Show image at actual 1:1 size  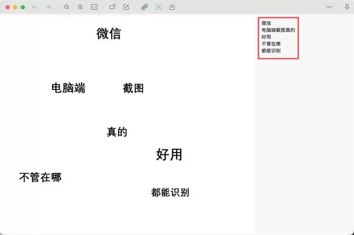coord(94,7)
